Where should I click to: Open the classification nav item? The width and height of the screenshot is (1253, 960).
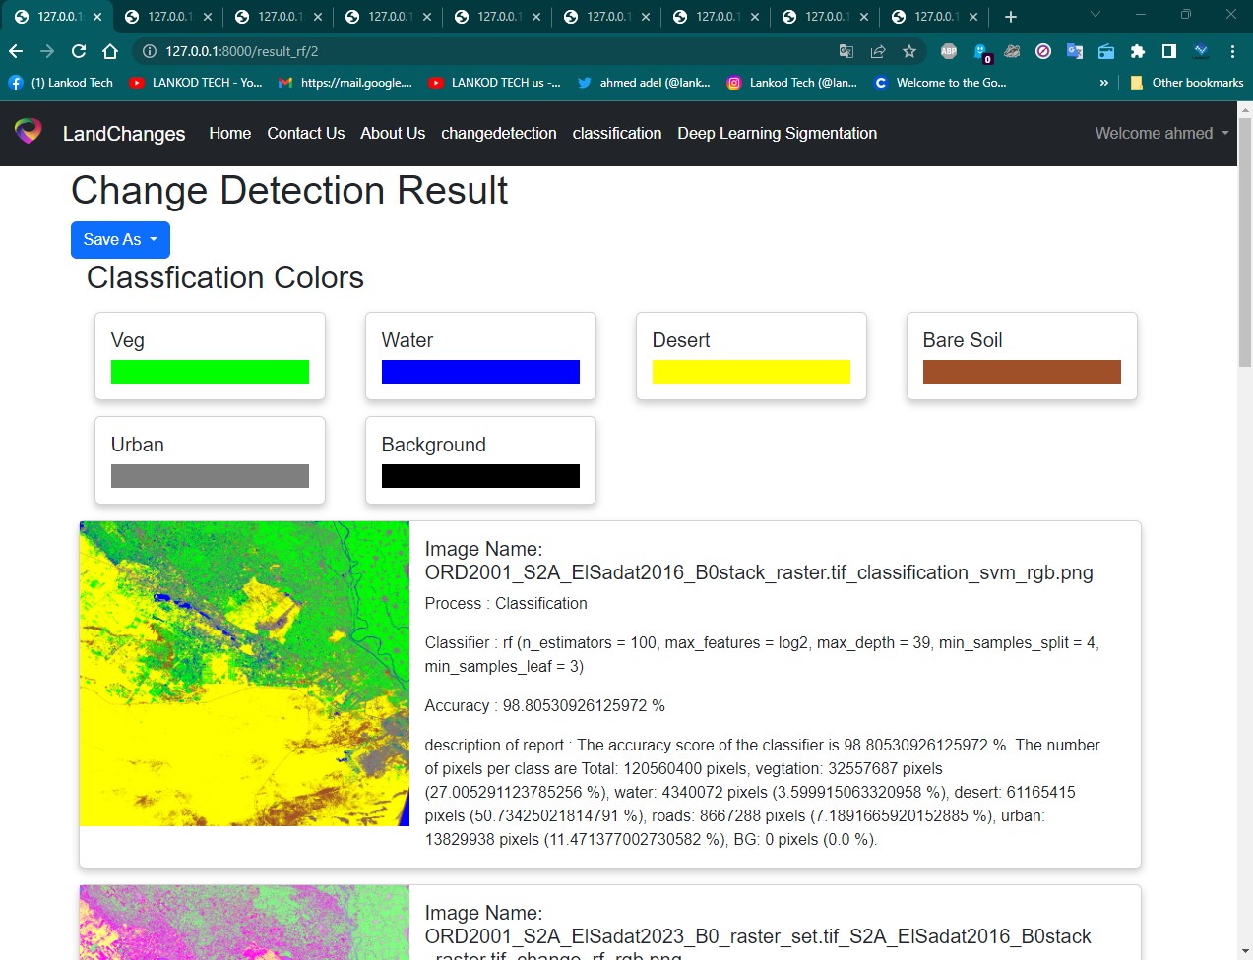pyautogui.click(x=617, y=133)
